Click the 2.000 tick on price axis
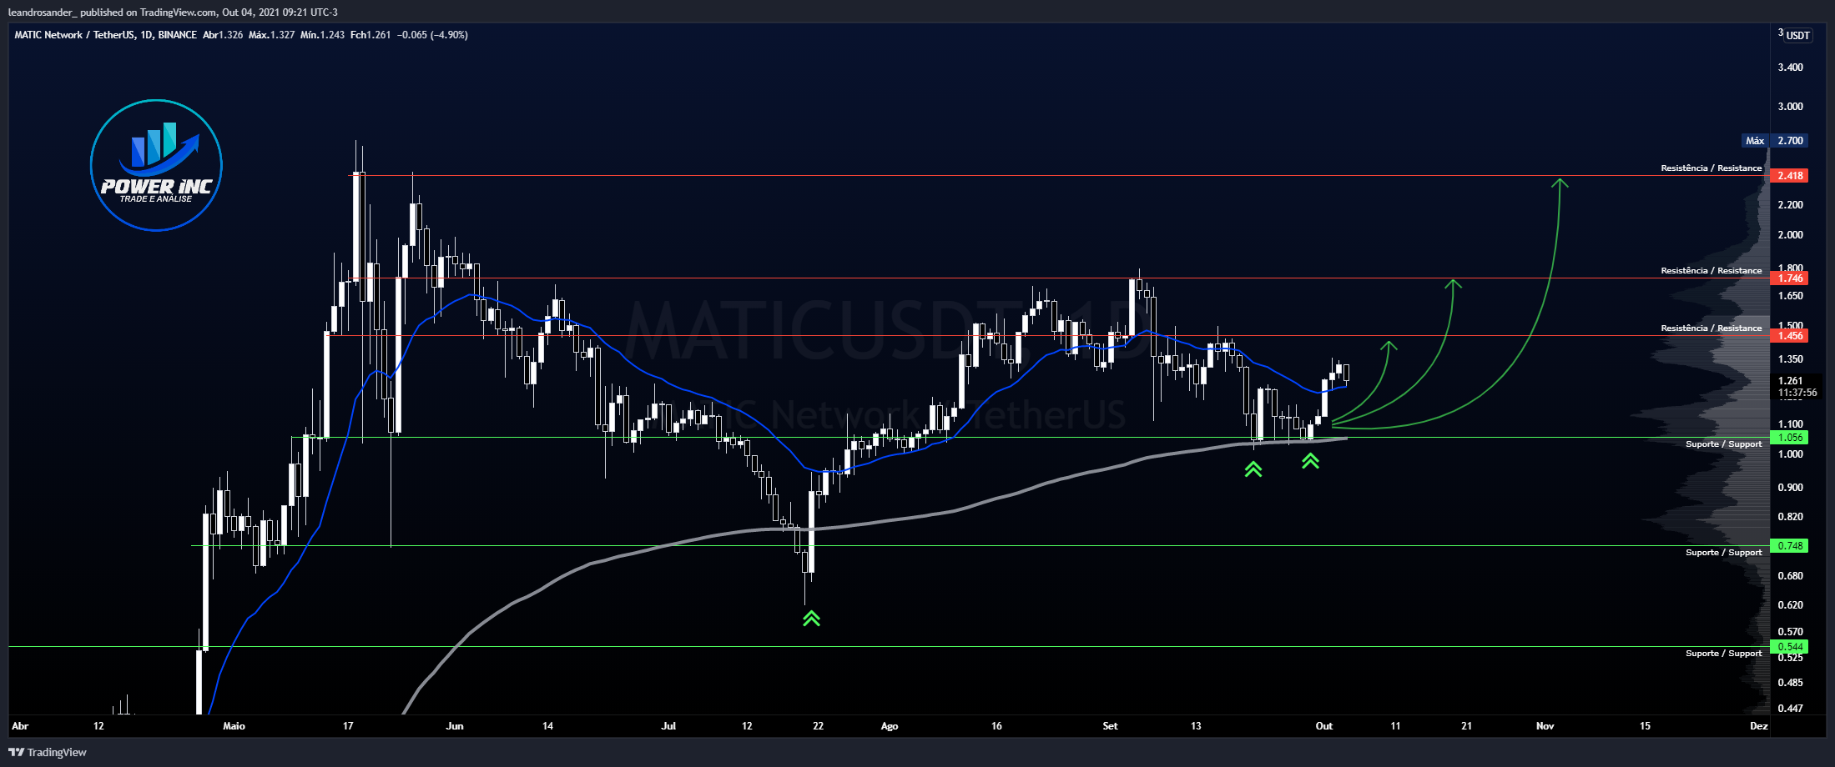This screenshot has width=1835, height=767. [1790, 235]
